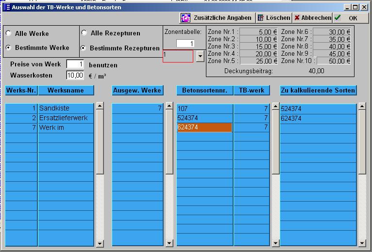Click the window system menu icon in title bar
Image resolution: width=372 pixels, height=252 pixels.
7,7
